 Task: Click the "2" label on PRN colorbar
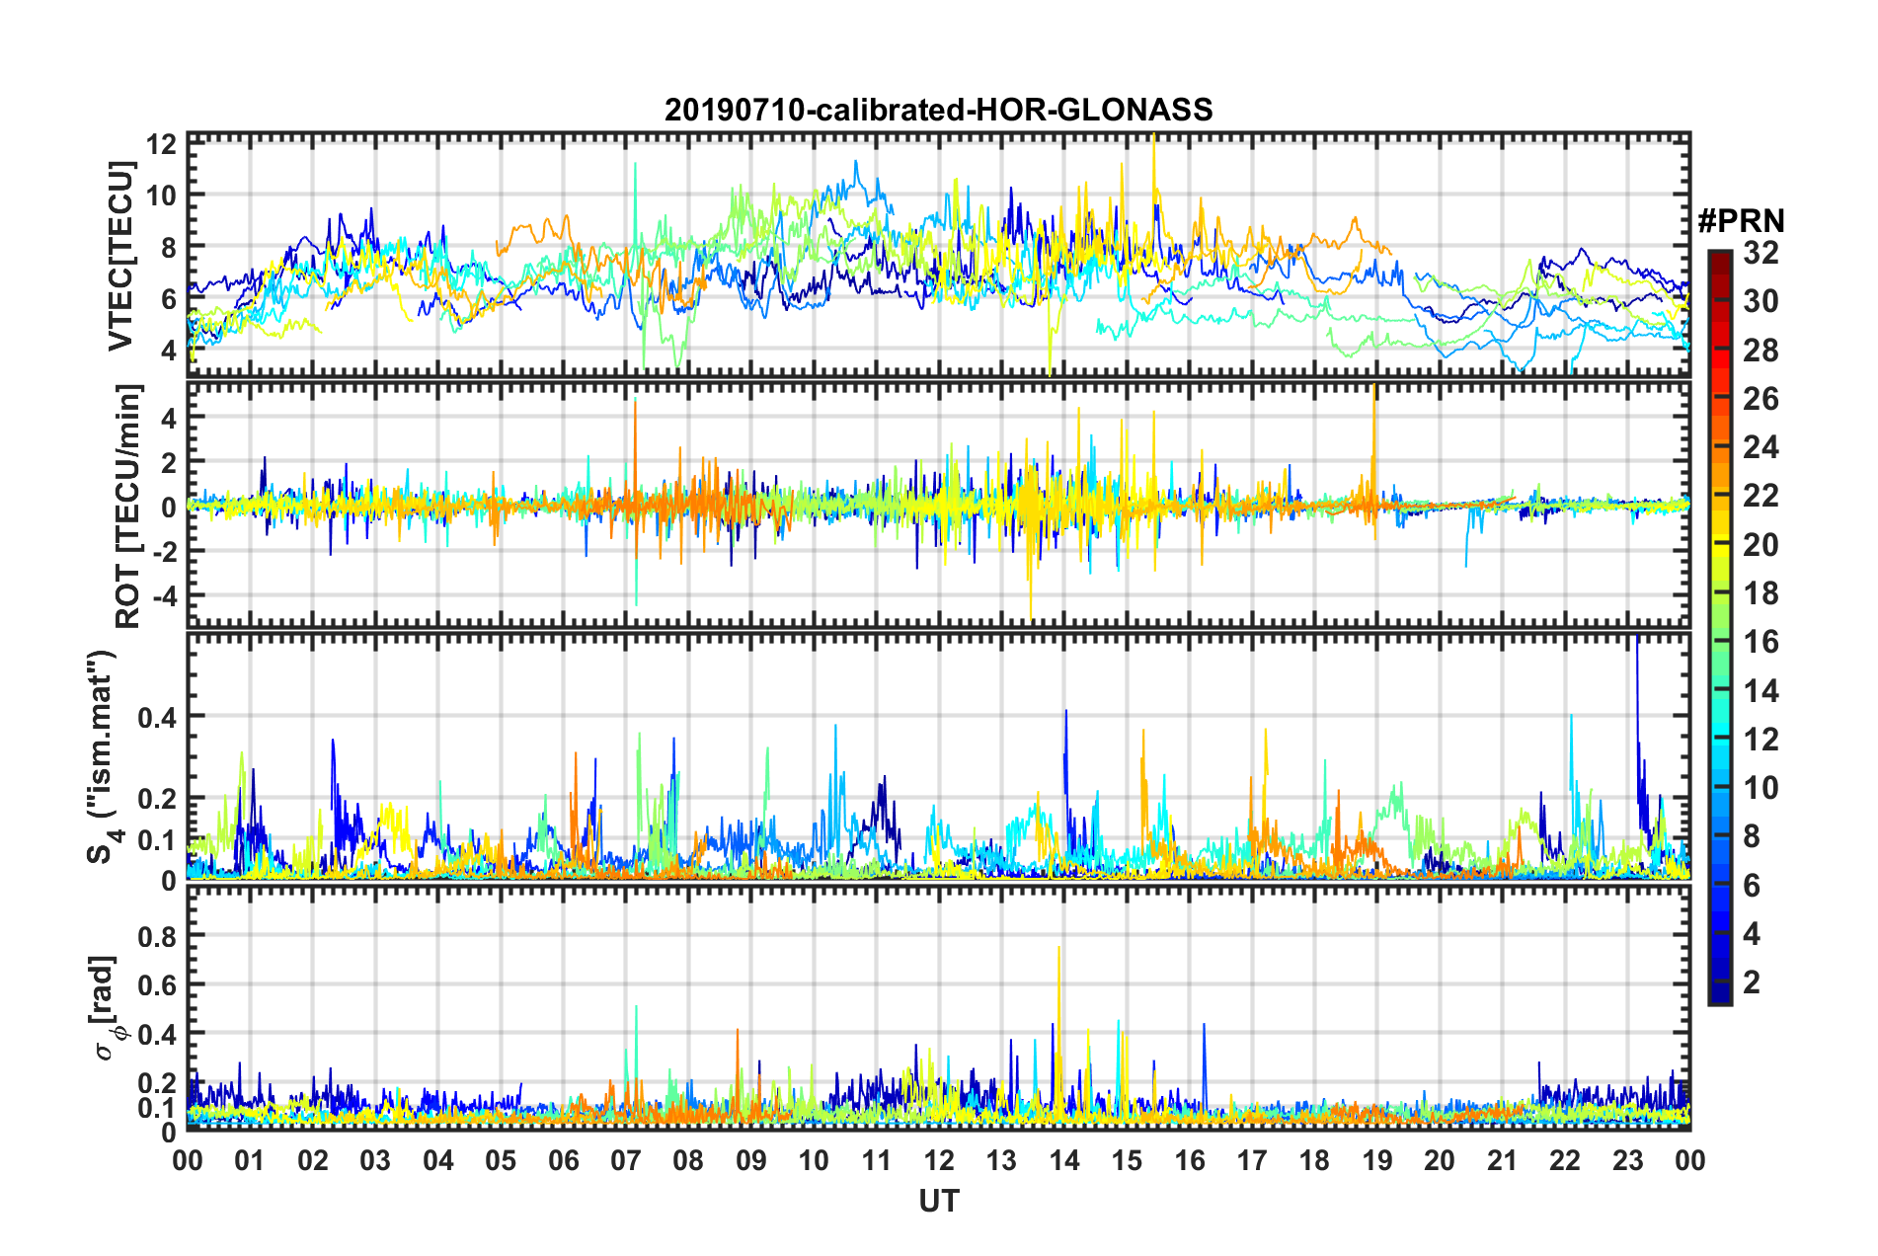pyautogui.click(x=1752, y=982)
